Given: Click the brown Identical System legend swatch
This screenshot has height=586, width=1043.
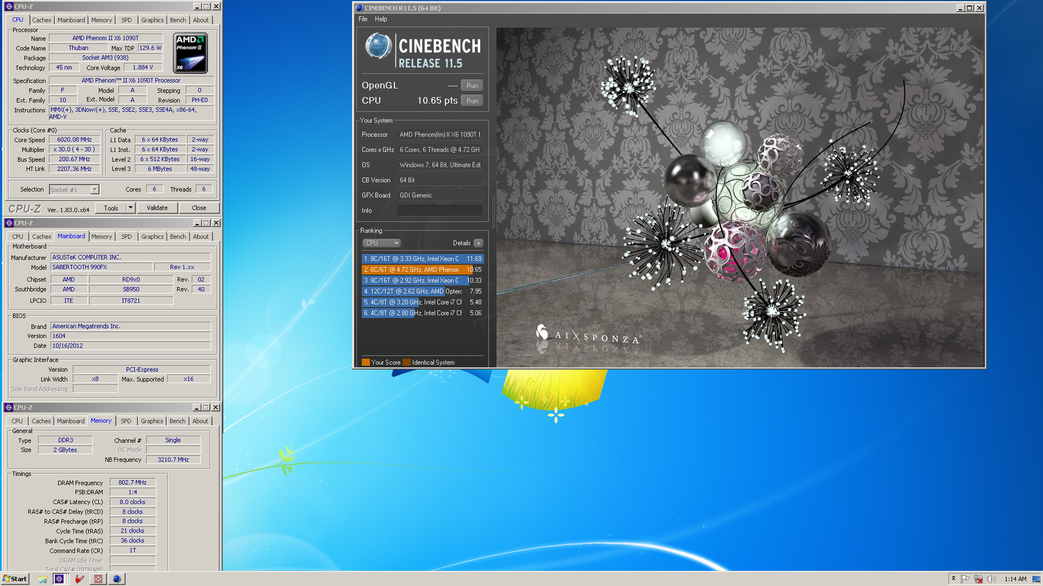Looking at the screenshot, I should point(406,362).
